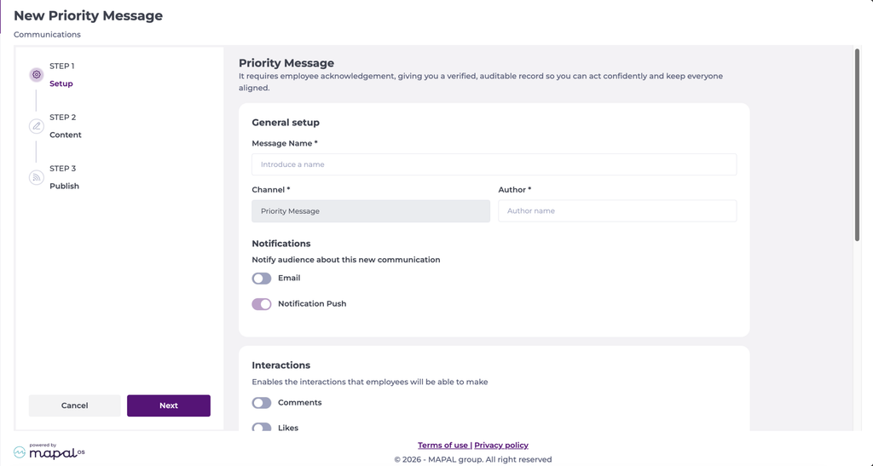Select the Setup step label
This screenshot has height=466, width=873.
click(x=61, y=83)
